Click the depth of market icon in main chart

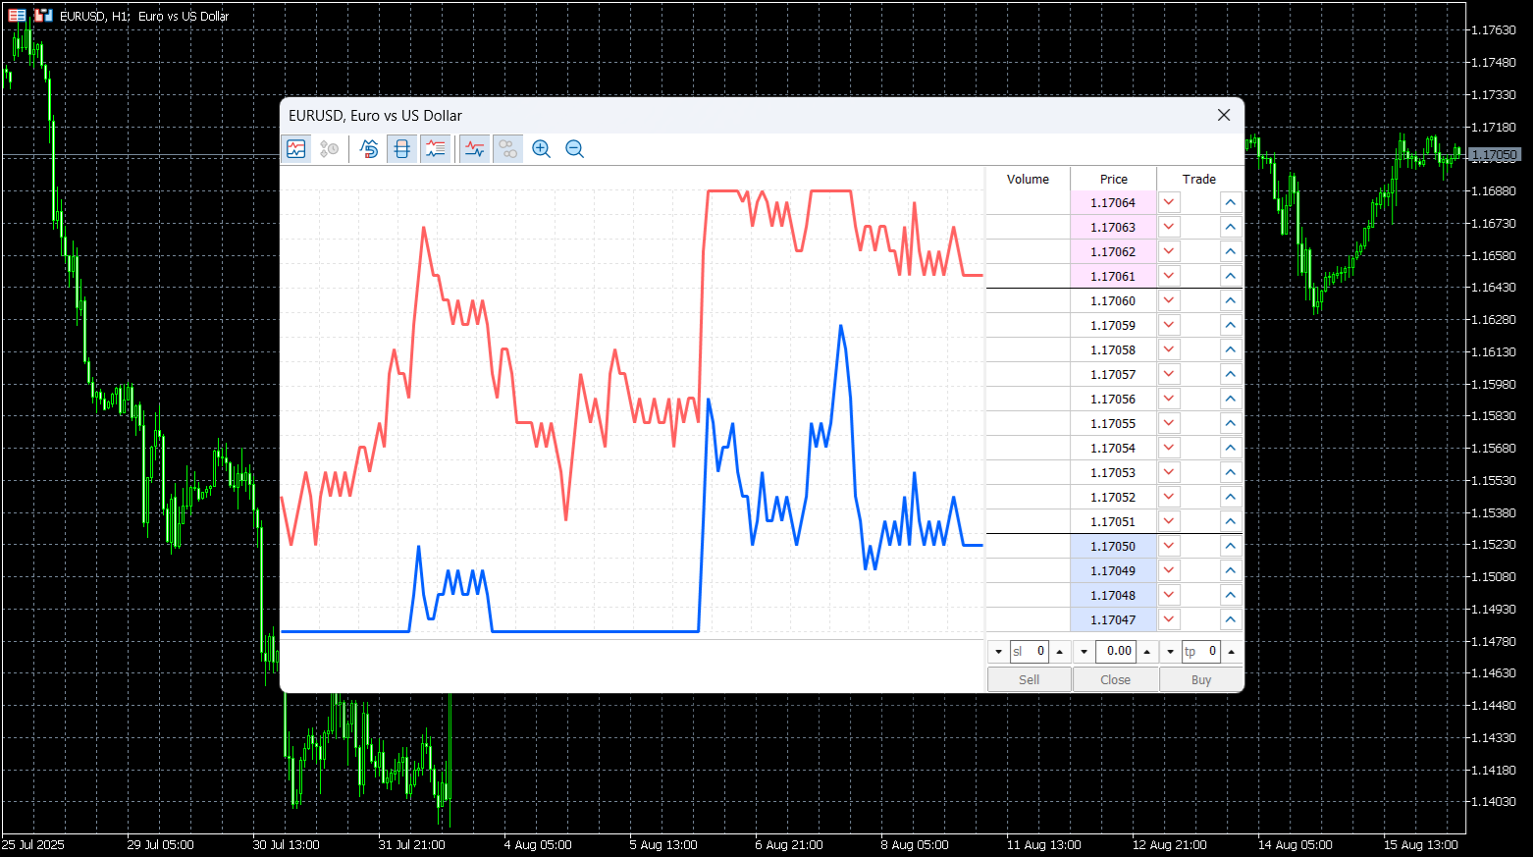(x=43, y=16)
